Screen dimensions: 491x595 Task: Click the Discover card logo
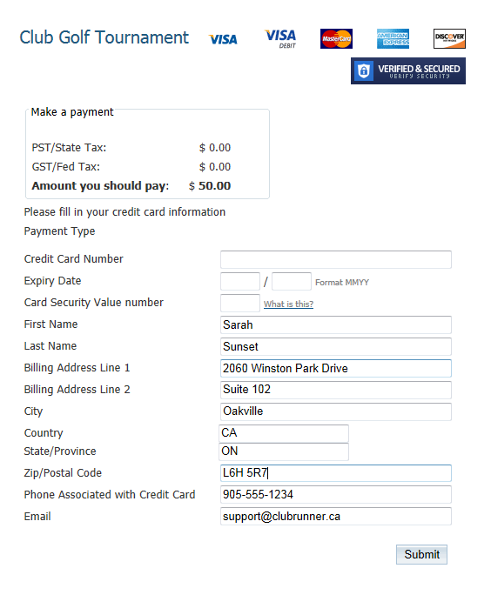coord(449,38)
